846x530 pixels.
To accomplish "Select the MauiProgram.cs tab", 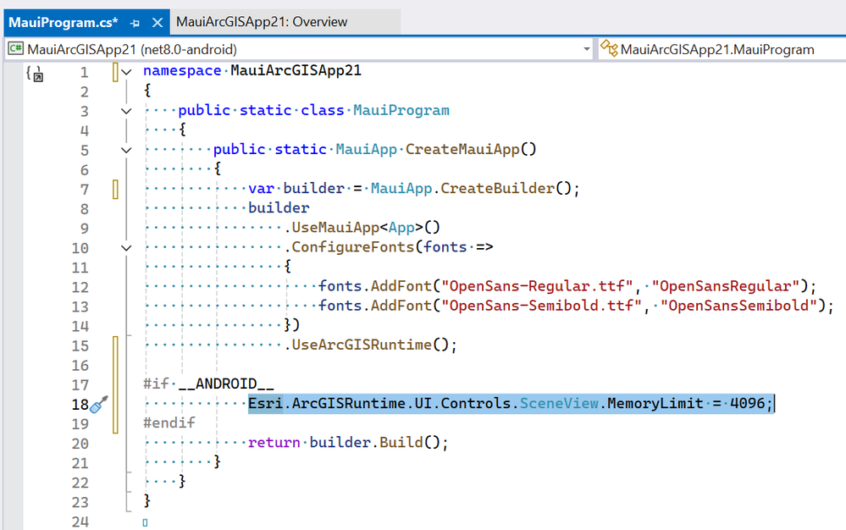I will click(64, 23).
